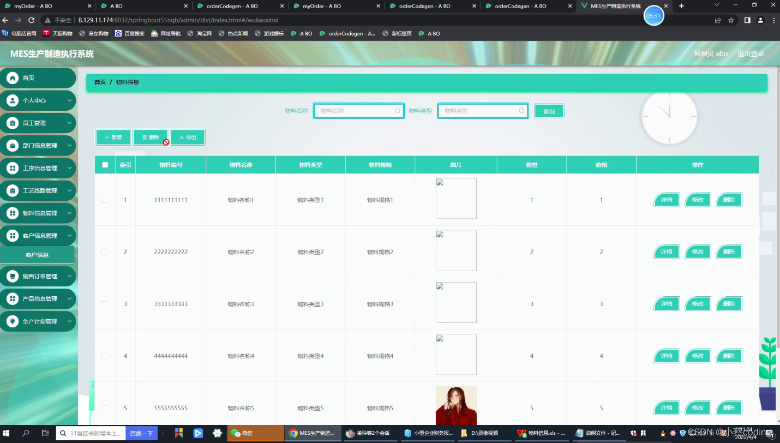Click the 生产计划管理 sidebar icon
This screenshot has width=780, height=443.
pyautogui.click(x=12, y=321)
